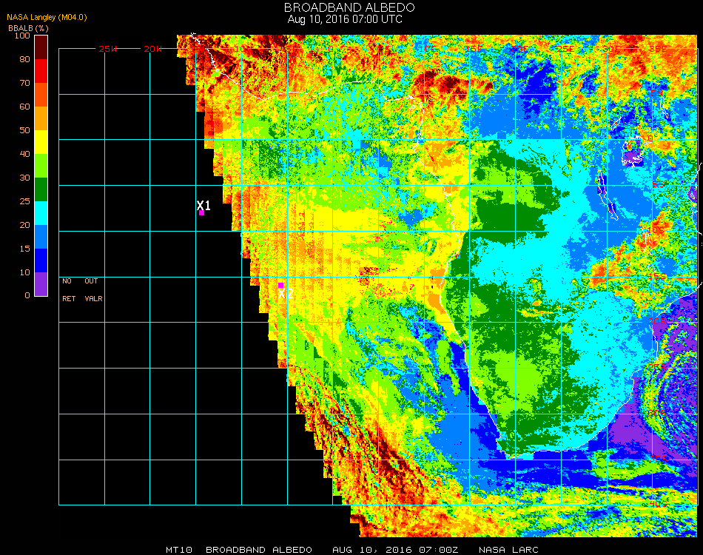Viewport: 703px width, 555px height.
Task: Click the white X2 marker label
Action: coord(286,294)
